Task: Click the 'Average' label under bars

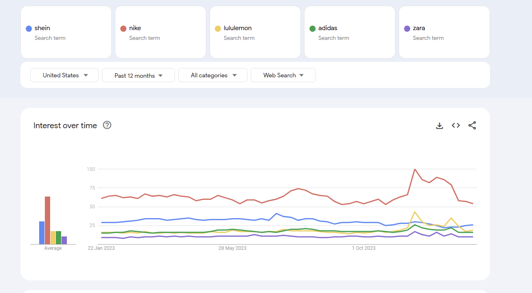Action: point(53,248)
